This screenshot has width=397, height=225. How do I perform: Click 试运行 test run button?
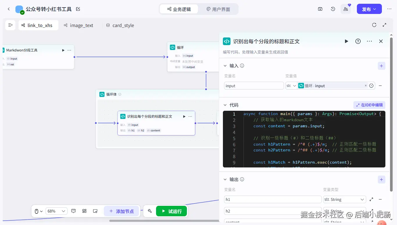point(171,211)
